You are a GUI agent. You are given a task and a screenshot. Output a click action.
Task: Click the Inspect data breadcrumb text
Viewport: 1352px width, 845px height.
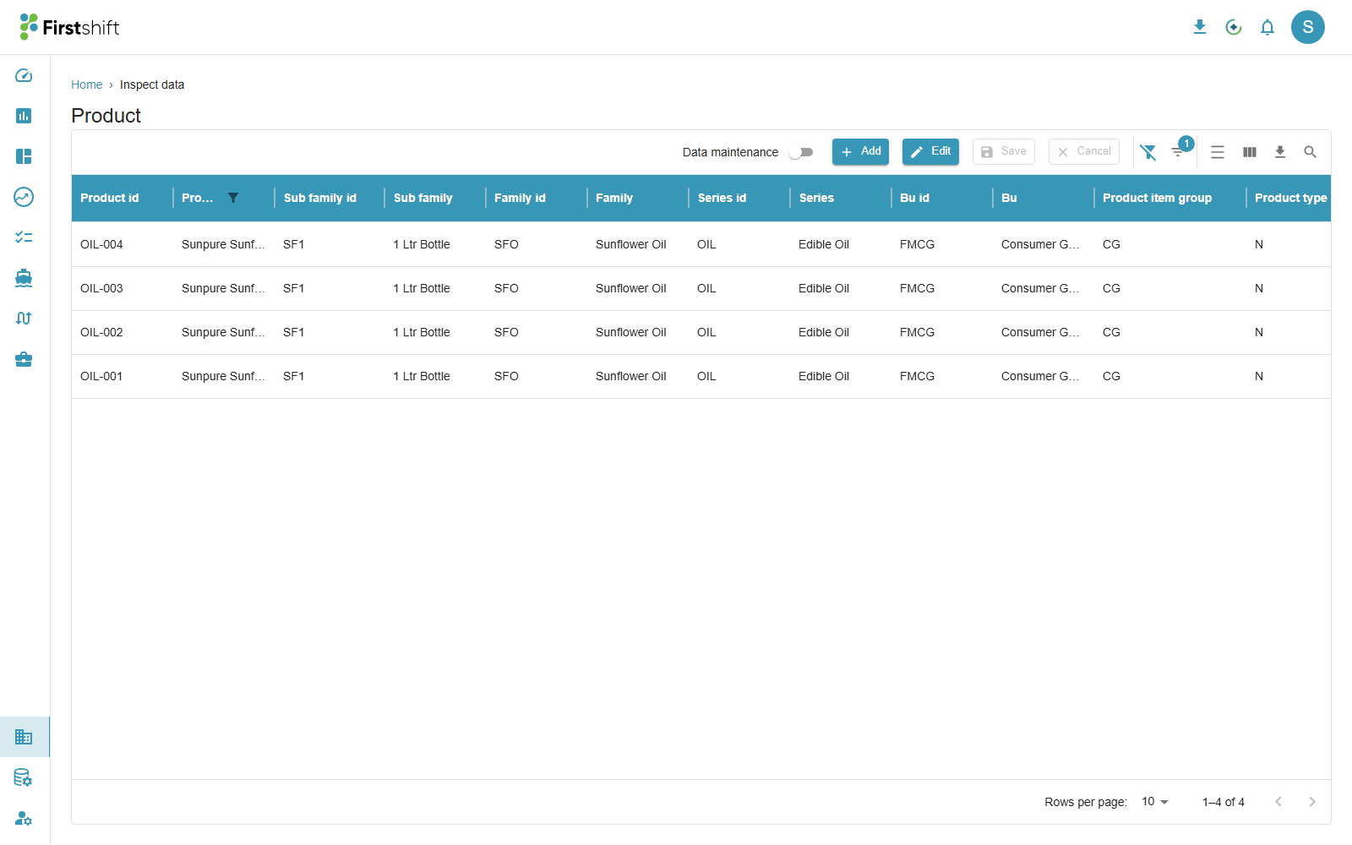(152, 84)
